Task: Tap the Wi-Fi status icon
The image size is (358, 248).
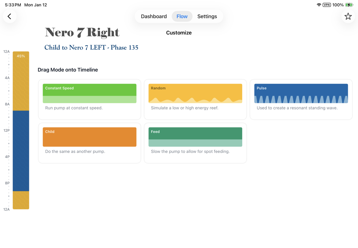Action: pos(319,5)
